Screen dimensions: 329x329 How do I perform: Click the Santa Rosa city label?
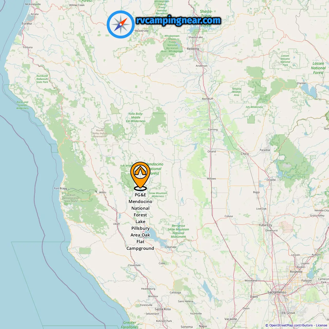tap(163, 309)
